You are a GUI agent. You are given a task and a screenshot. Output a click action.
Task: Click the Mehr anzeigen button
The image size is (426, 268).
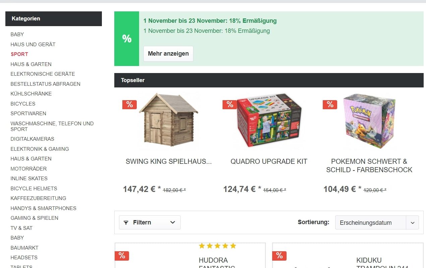click(x=168, y=54)
